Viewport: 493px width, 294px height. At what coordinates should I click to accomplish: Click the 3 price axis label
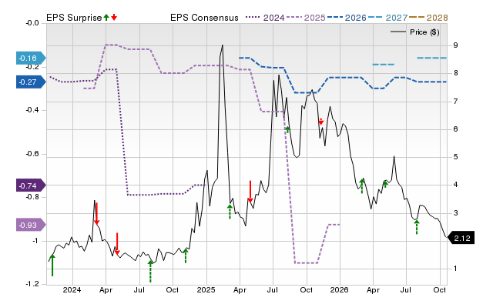tap(455, 212)
